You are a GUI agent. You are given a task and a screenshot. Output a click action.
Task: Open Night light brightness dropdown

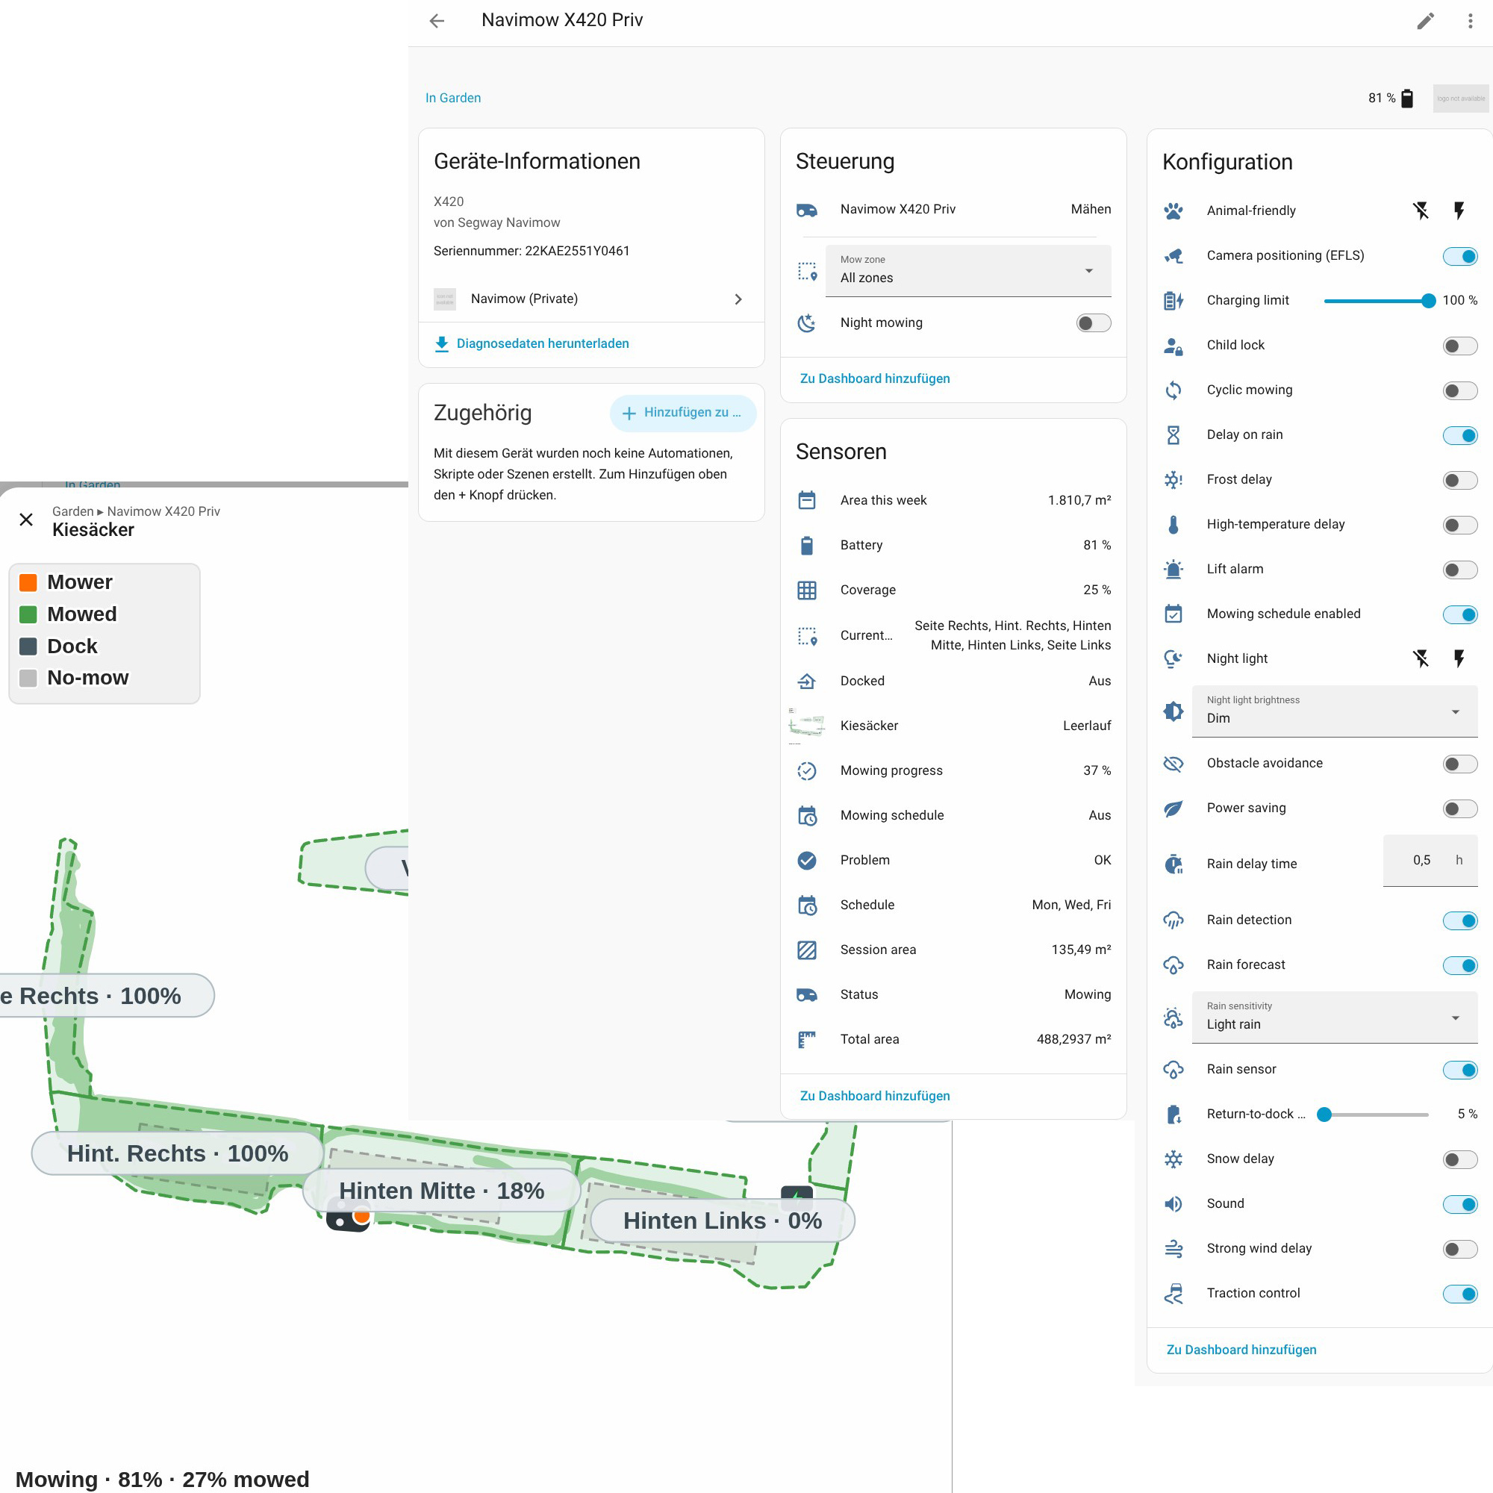[x=1335, y=711]
